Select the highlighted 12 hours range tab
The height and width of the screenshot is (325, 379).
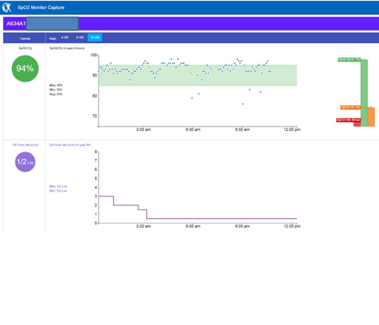pyautogui.click(x=95, y=37)
